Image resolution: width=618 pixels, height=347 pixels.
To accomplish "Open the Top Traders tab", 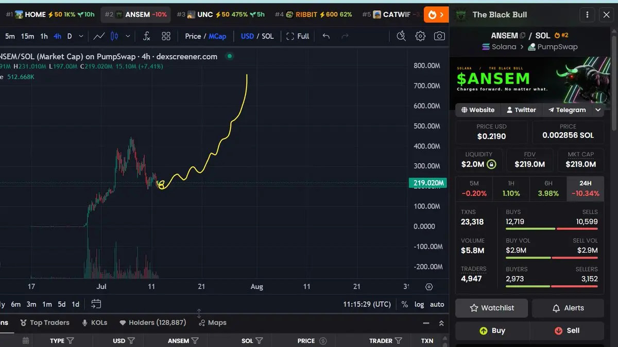I will [x=45, y=322].
